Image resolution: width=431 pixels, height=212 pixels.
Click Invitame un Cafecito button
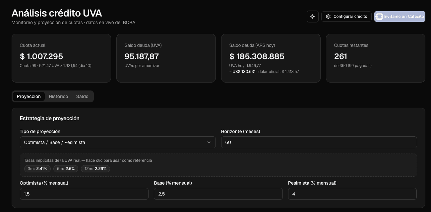(400, 17)
